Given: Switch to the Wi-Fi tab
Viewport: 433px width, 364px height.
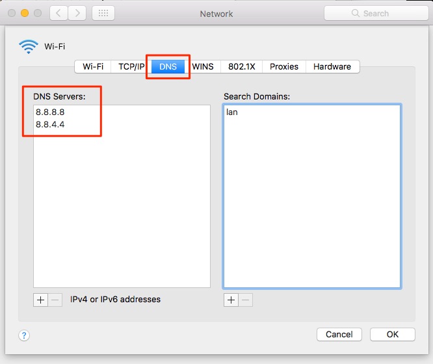Looking at the screenshot, I should (x=93, y=66).
